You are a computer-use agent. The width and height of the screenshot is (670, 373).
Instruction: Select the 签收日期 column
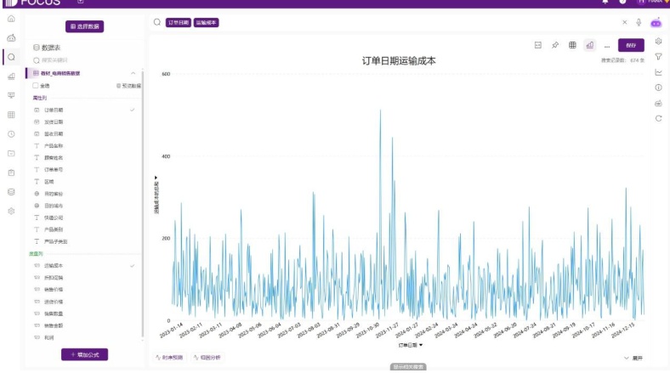click(54, 134)
